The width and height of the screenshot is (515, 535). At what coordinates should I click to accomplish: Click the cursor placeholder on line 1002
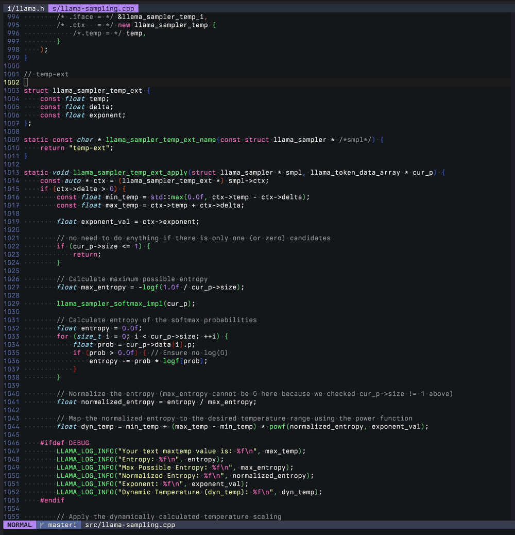[x=26, y=82]
